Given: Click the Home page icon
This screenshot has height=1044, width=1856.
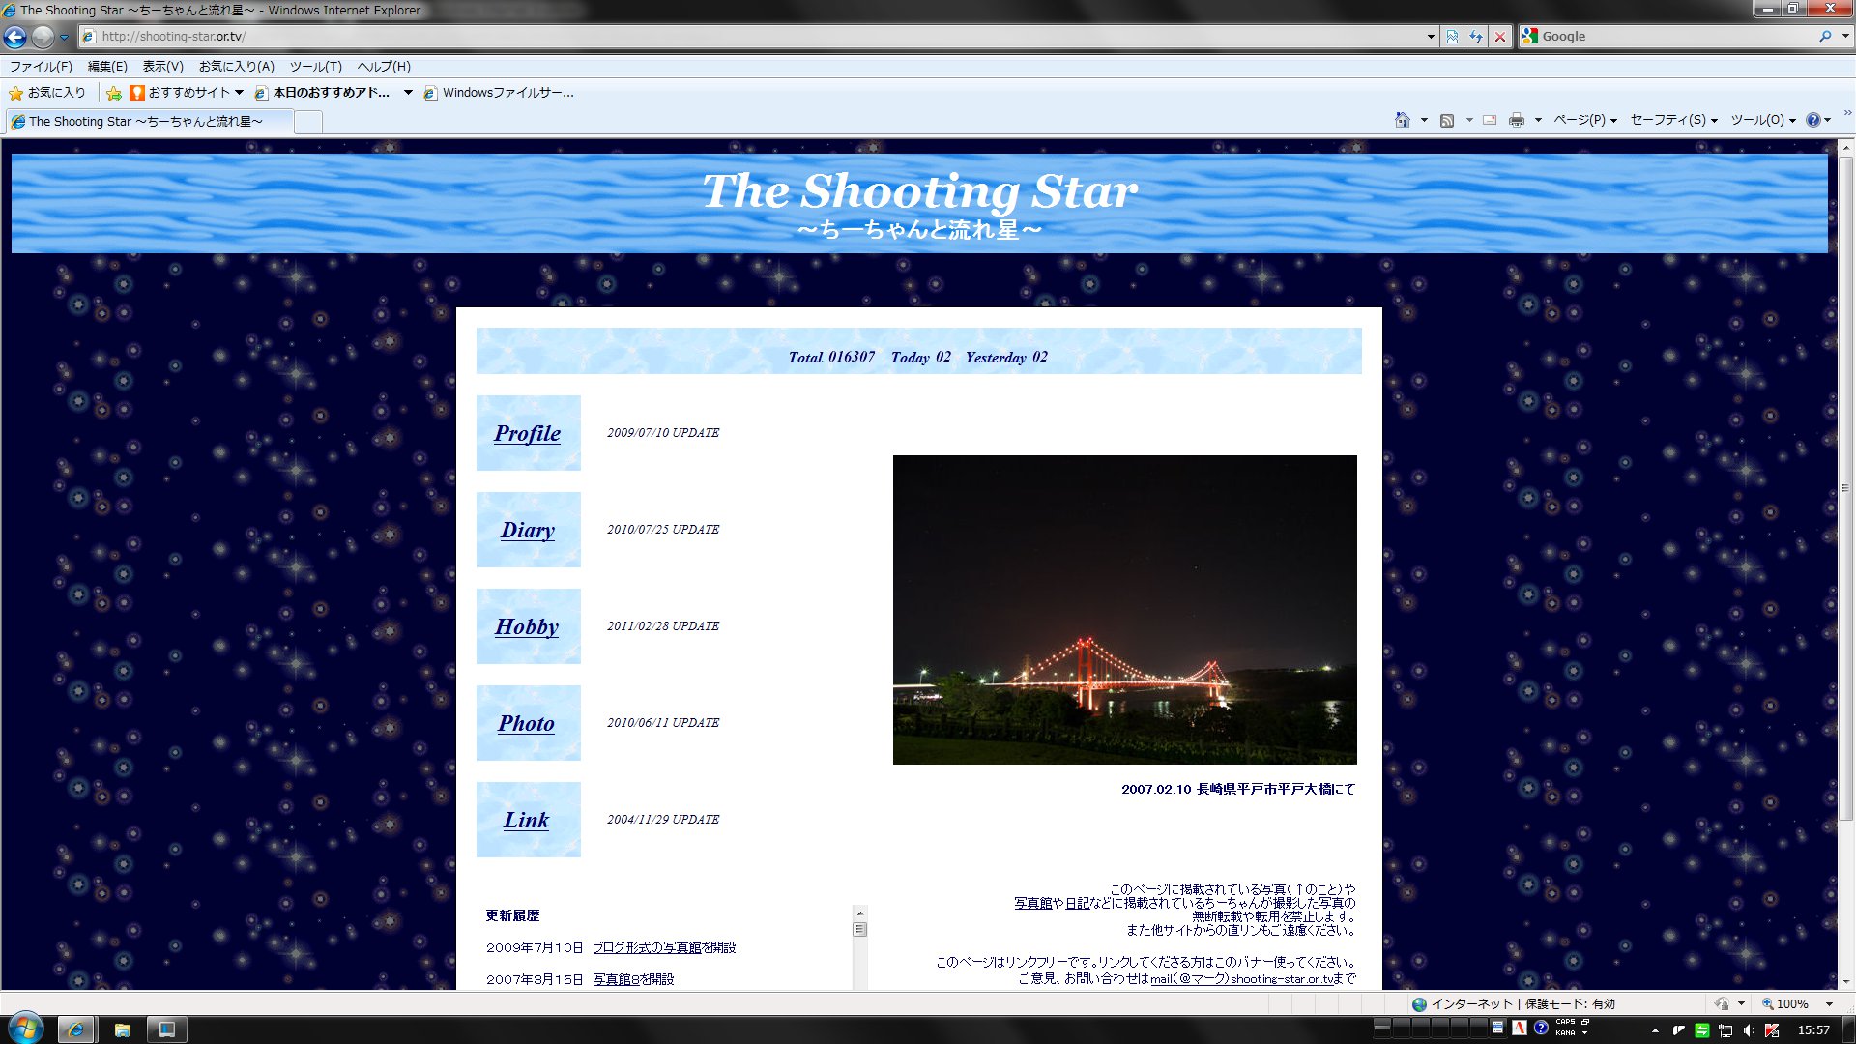Looking at the screenshot, I should pos(1403,120).
